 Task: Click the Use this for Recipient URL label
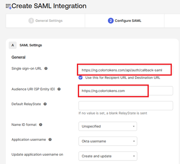tap(123, 78)
